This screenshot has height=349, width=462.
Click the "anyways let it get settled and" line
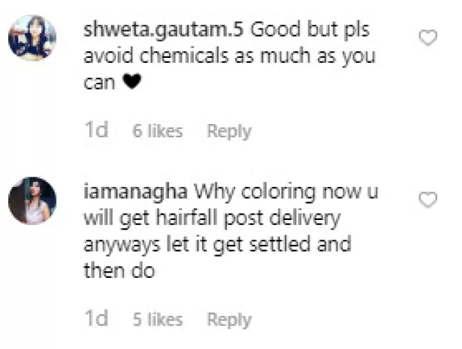click(x=217, y=246)
